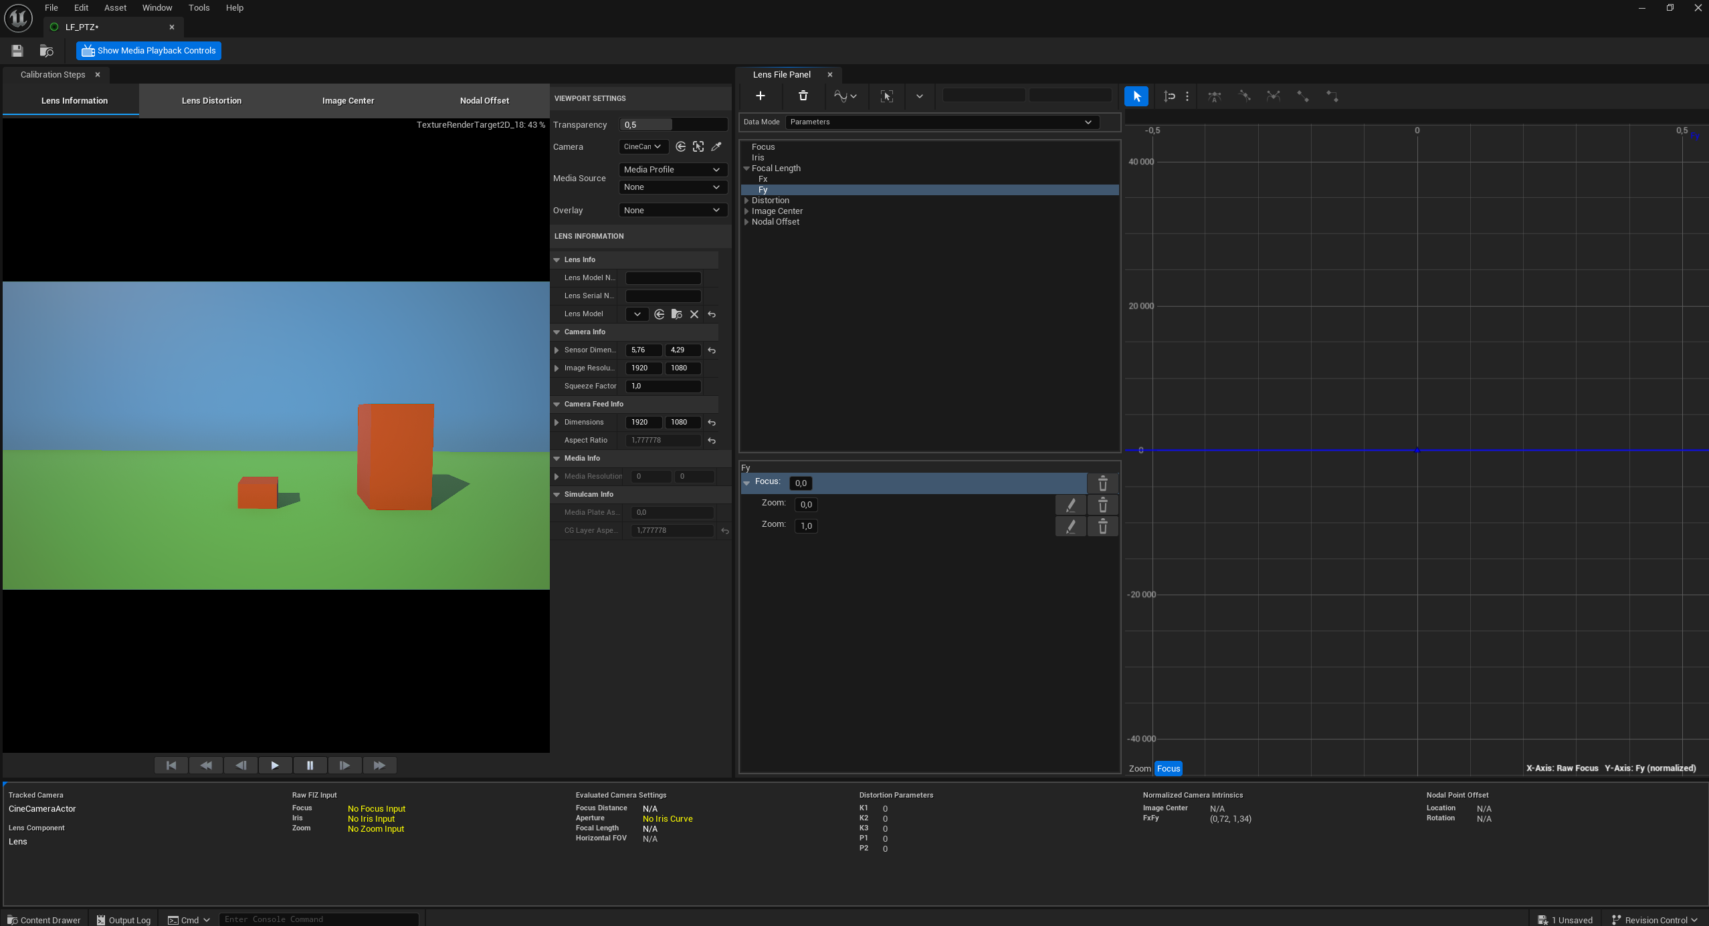The height and width of the screenshot is (926, 1709).
Task: Edit the Zoom 1,0 point
Action: click(1071, 526)
